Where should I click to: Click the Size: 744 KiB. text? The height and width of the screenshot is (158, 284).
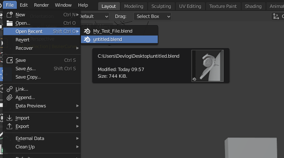tap(112, 76)
